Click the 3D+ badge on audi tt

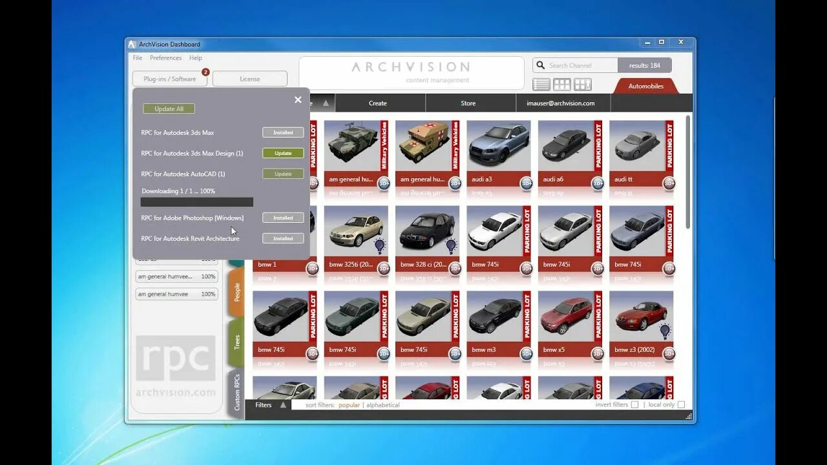[669, 183]
